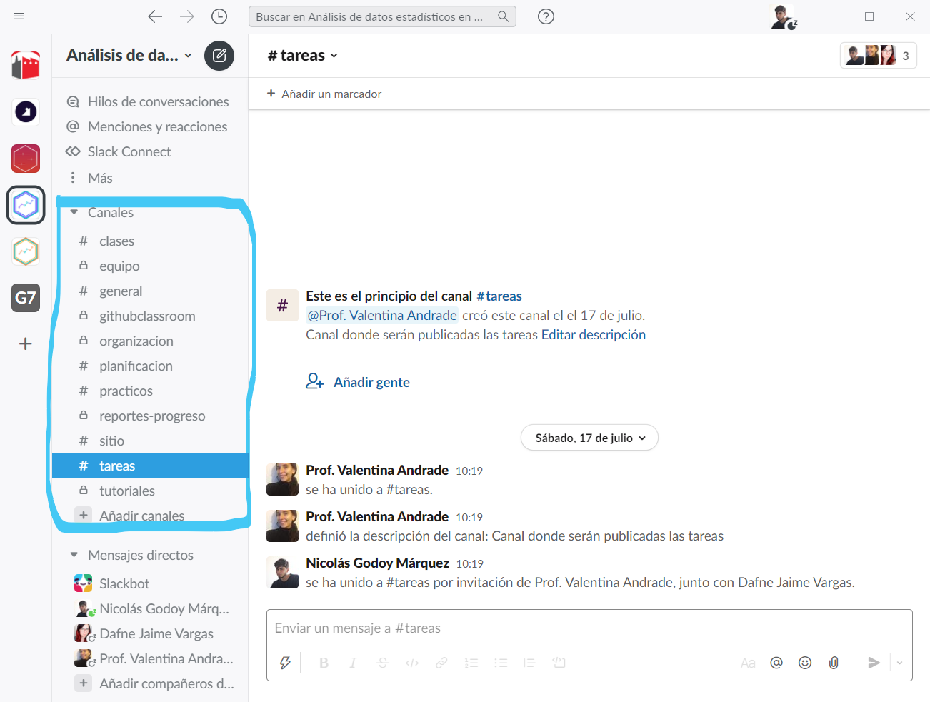Switch to the G7 workspace icon
930x702 pixels.
[x=26, y=298]
